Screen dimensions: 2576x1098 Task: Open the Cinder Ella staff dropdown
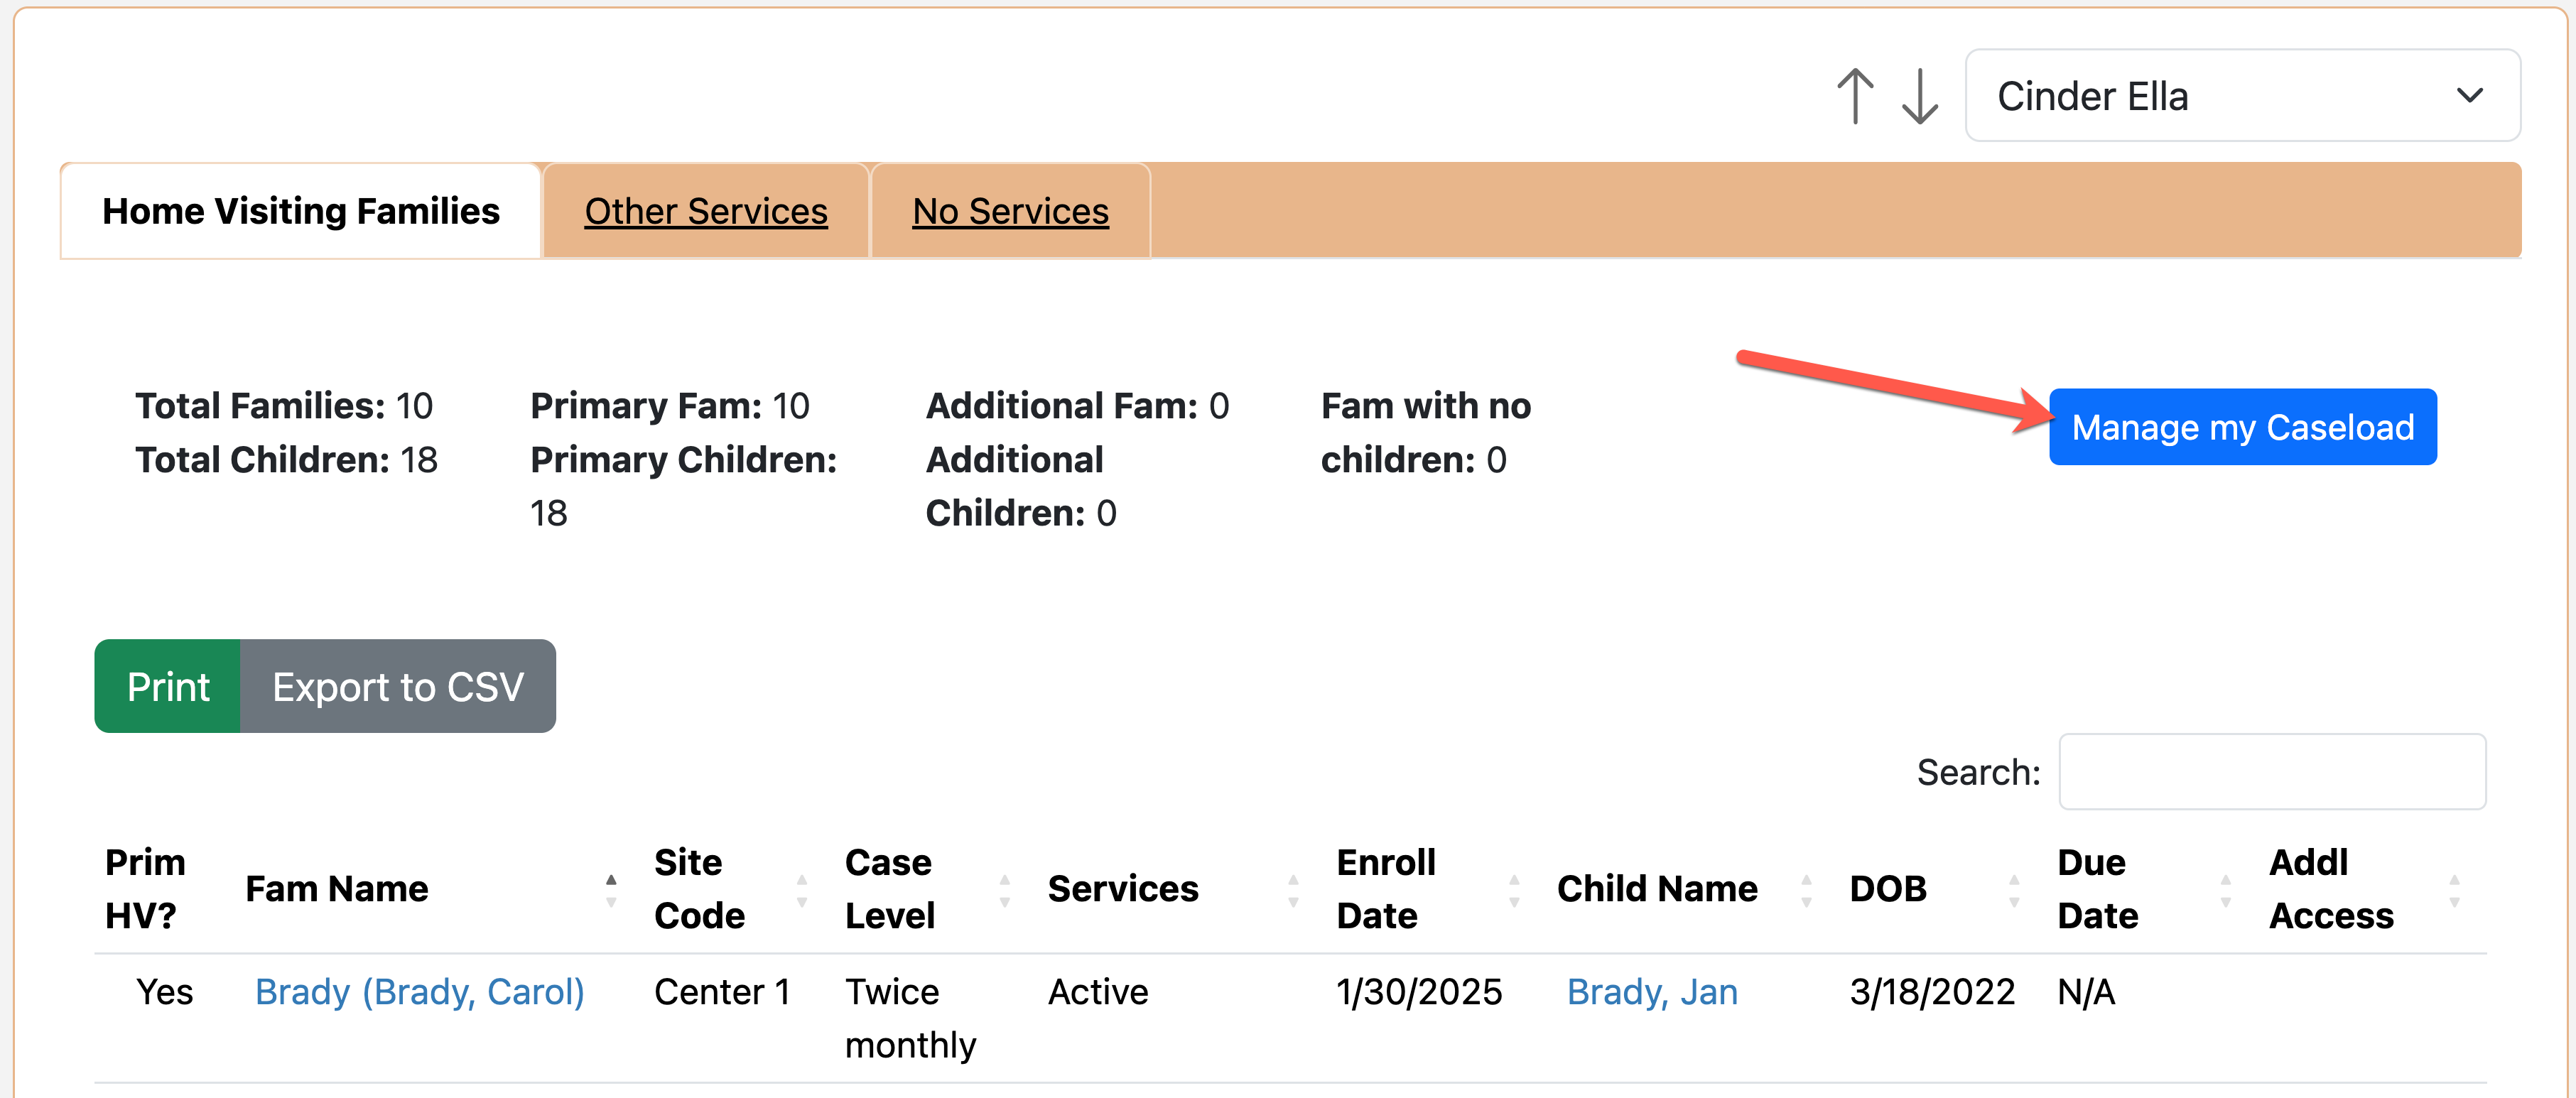click(x=2242, y=96)
